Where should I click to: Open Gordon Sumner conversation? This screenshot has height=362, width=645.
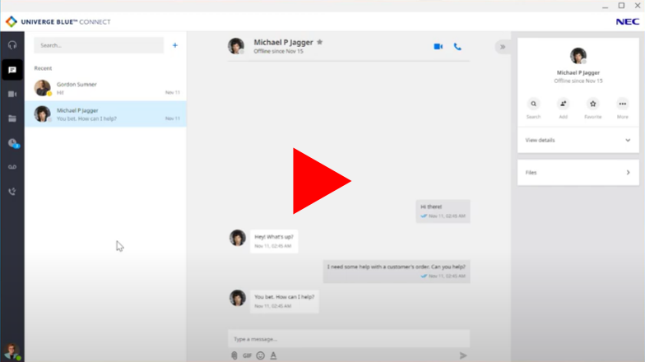pyautogui.click(x=105, y=88)
